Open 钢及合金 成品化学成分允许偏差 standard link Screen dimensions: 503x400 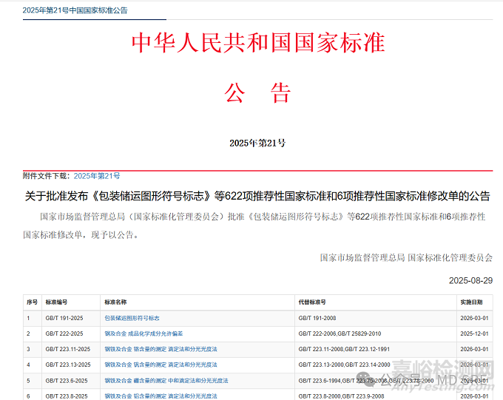coord(144,333)
